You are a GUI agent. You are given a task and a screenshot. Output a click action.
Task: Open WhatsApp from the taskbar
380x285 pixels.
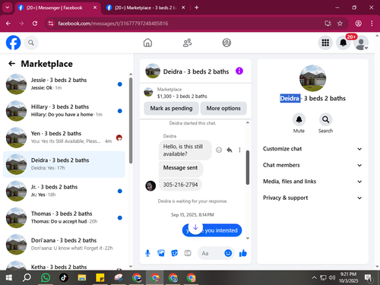(46, 277)
